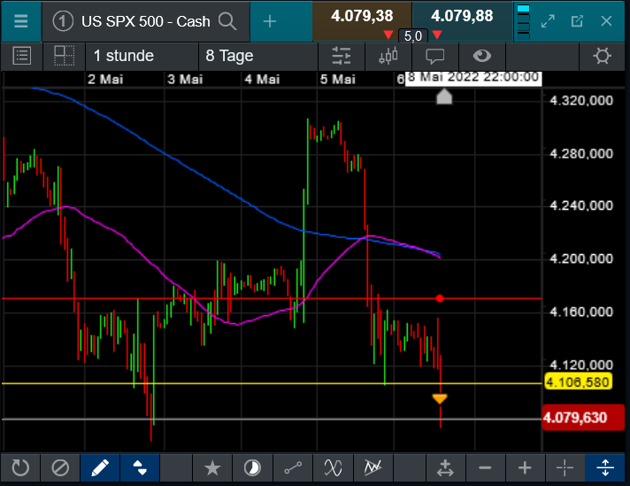Viewport: 630px width, 486px height.
Task: Toggle the chart theme contrast icon
Action: [x=252, y=468]
